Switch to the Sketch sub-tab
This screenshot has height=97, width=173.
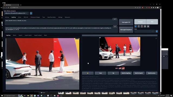click(14, 35)
